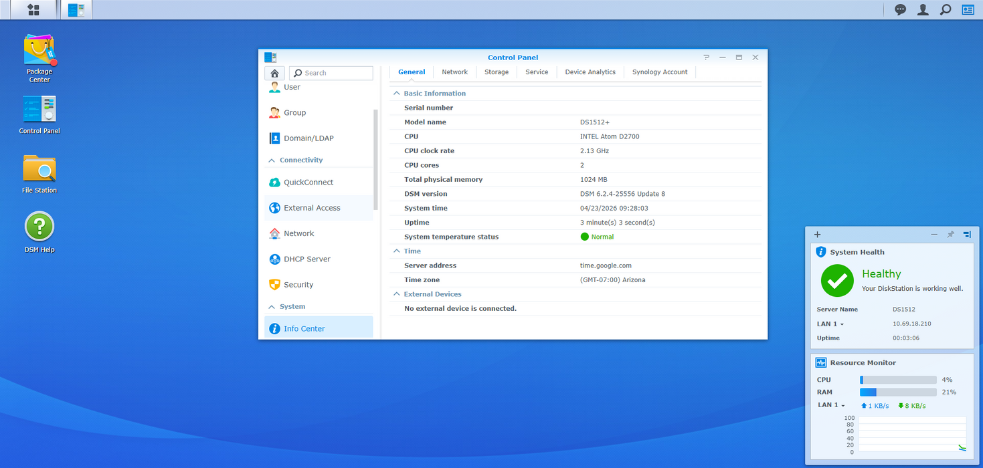Viewport: 983px width, 468px height.
Task: Open Package Center desktop icon
Action: pyautogui.click(x=39, y=58)
